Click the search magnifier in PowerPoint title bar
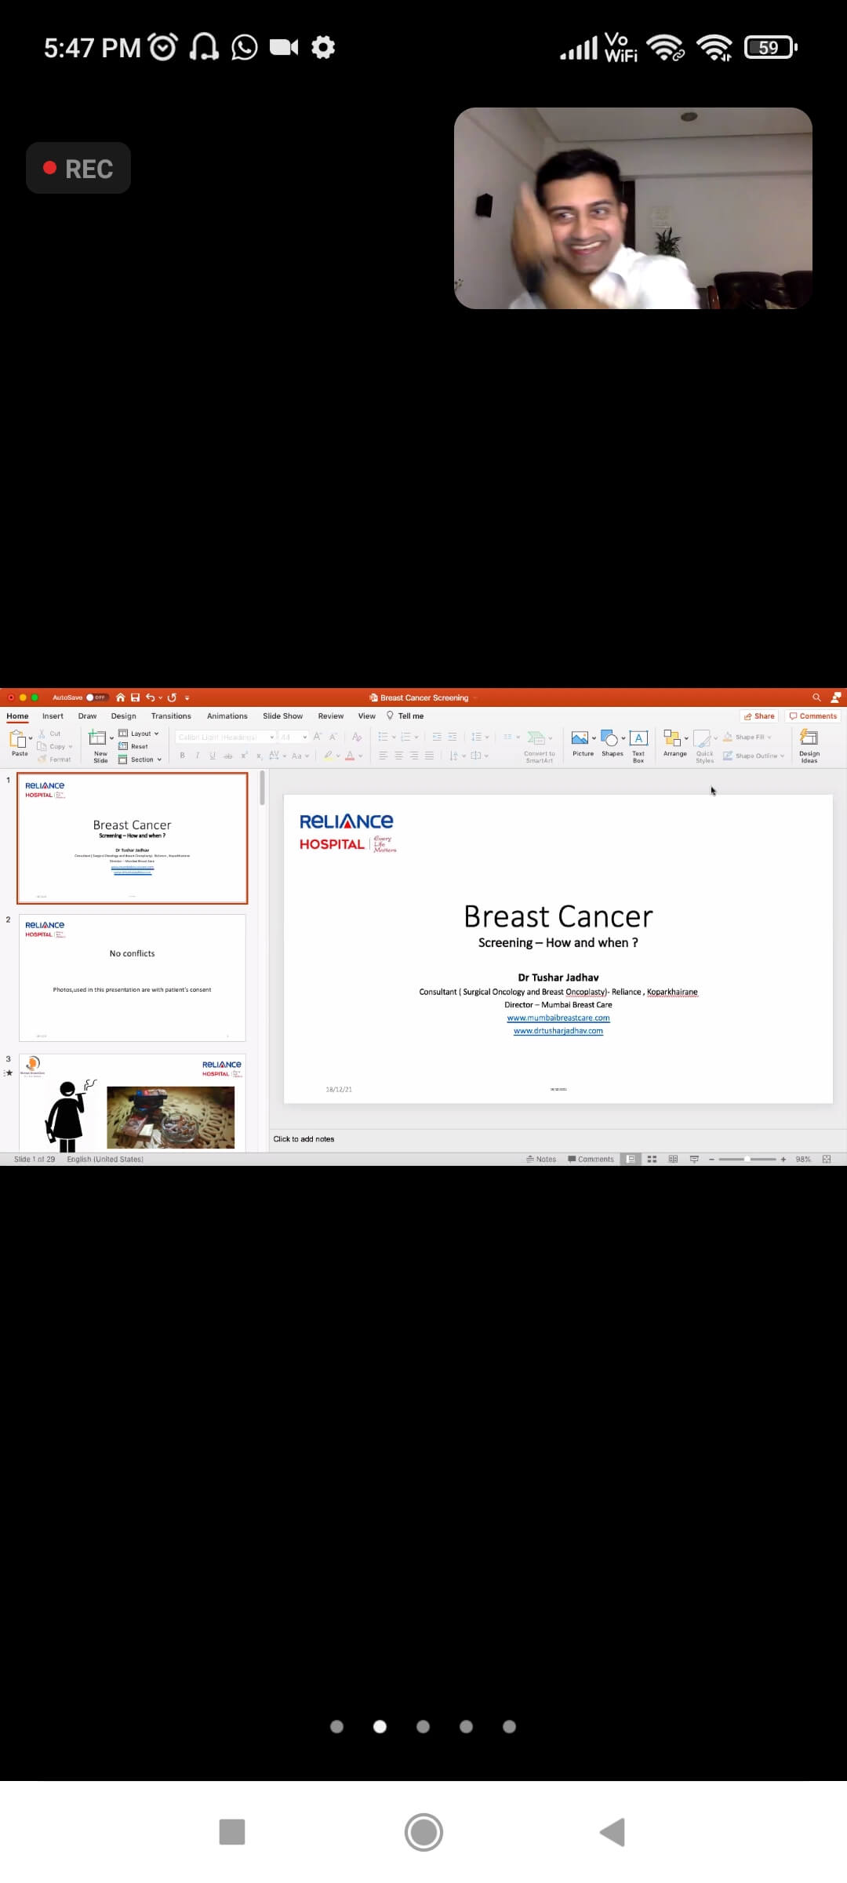 click(816, 697)
